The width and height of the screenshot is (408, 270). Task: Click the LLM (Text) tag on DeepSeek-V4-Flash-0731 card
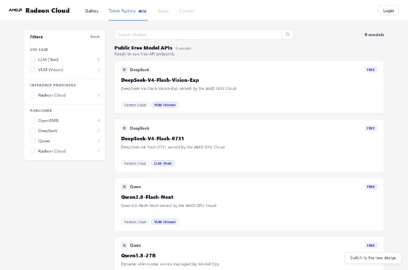point(163,163)
